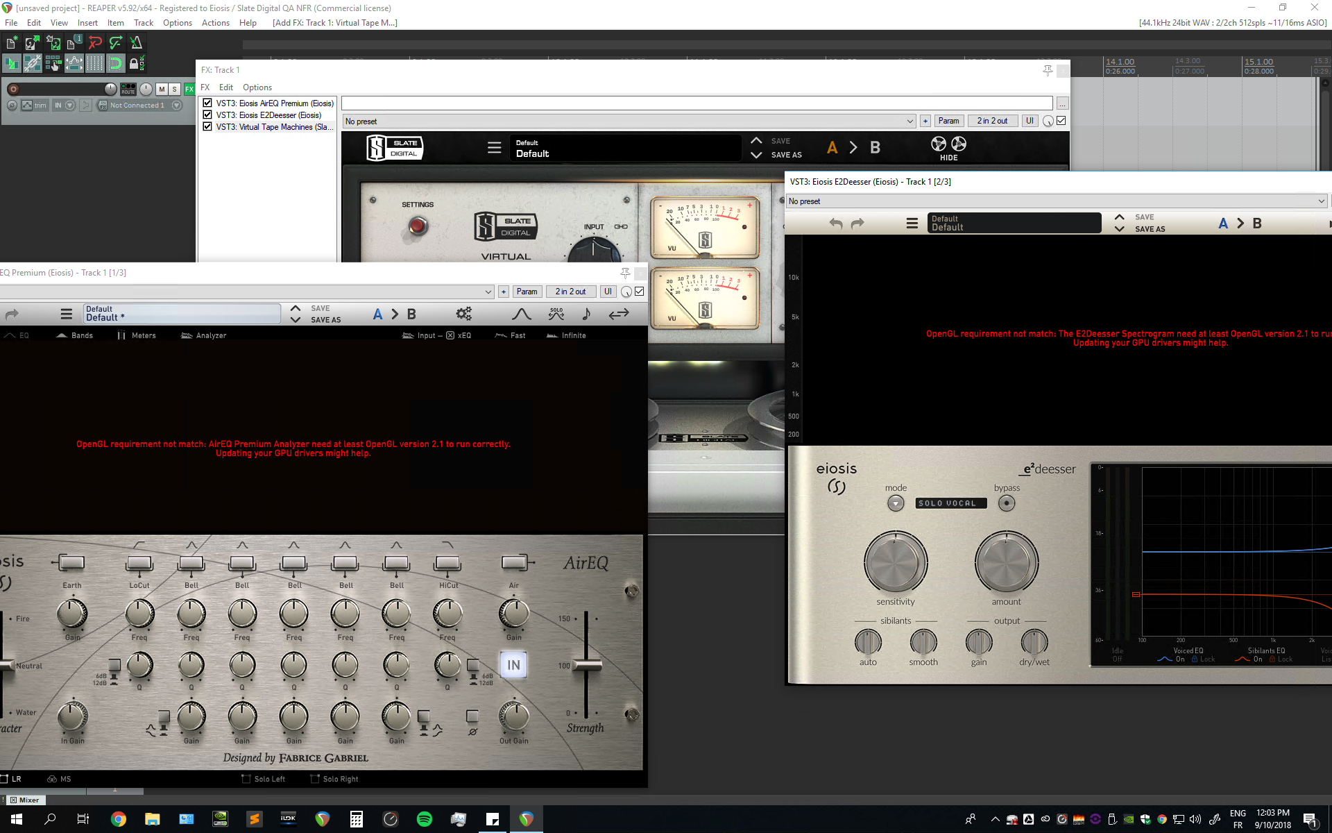1332x833 pixels.
Task: Click Param button in the FX: Track 1 window
Action: click(x=948, y=121)
